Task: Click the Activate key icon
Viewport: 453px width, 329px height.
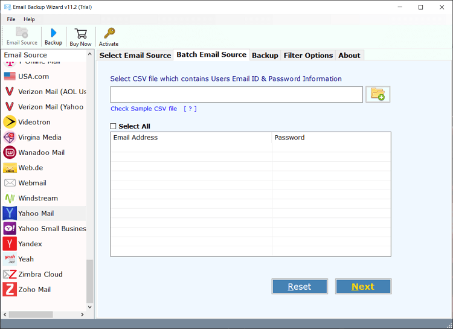Action: coord(109,33)
